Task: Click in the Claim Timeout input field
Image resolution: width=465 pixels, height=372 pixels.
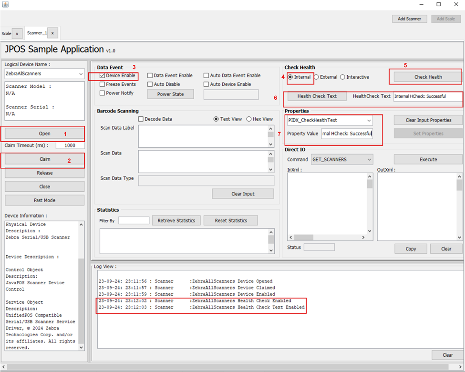Action: coord(70,145)
